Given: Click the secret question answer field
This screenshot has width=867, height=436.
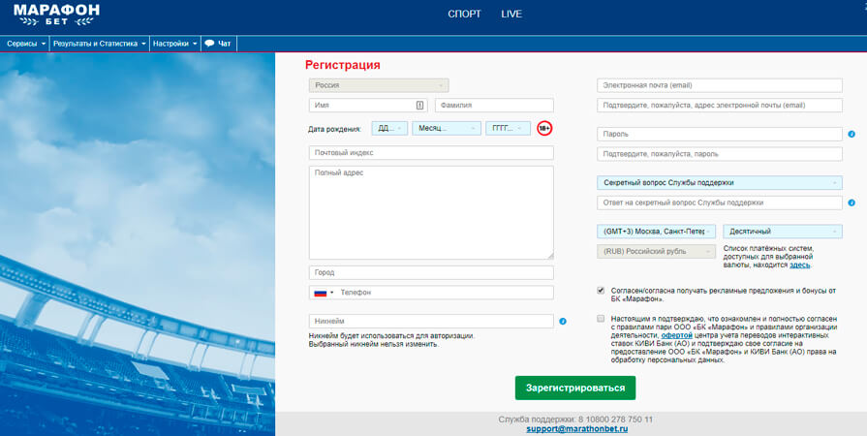Looking at the screenshot, I should coord(720,203).
